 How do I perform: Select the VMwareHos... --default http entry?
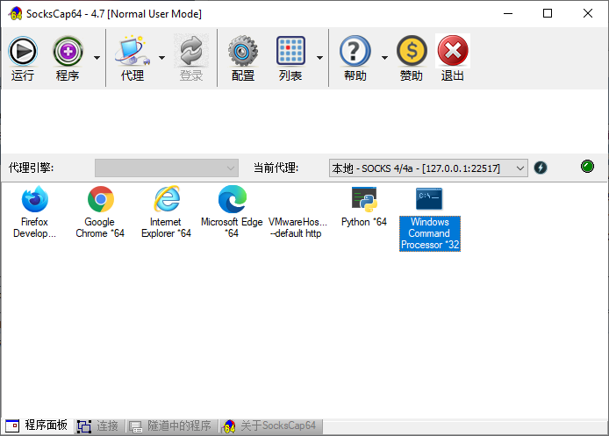[x=297, y=227]
